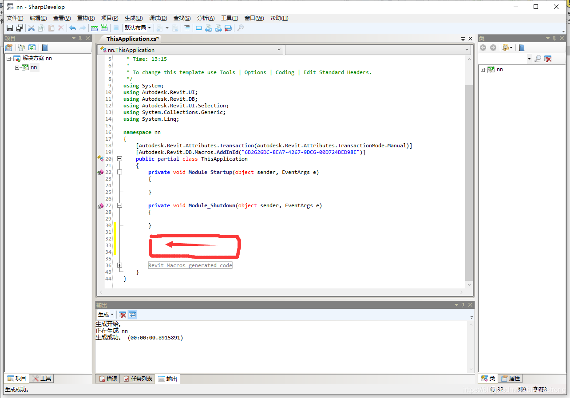Click the Paste clipboard icon
The height and width of the screenshot is (398, 570).
click(51, 28)
